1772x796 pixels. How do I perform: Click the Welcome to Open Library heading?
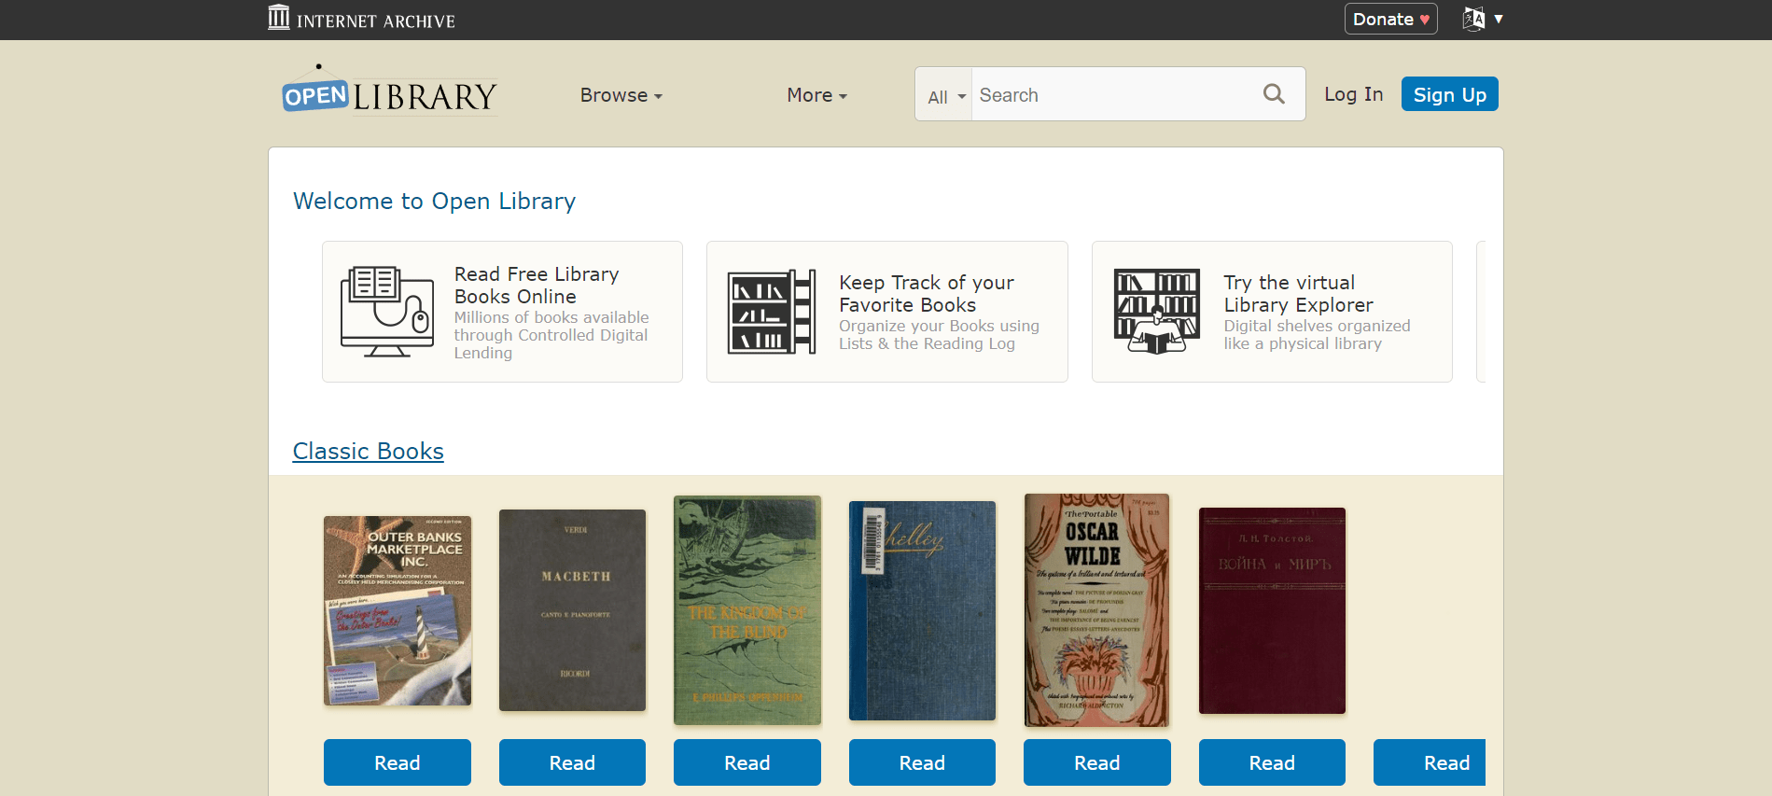click(x=434, y=201)
